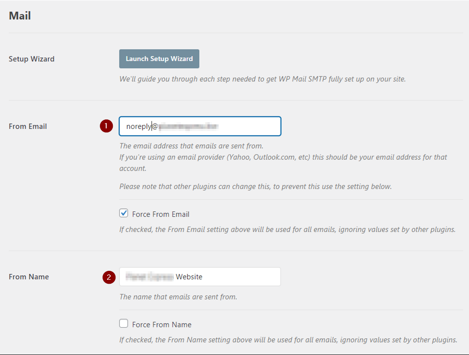
Task: Select the From Email row label
Action: point(28,126)
